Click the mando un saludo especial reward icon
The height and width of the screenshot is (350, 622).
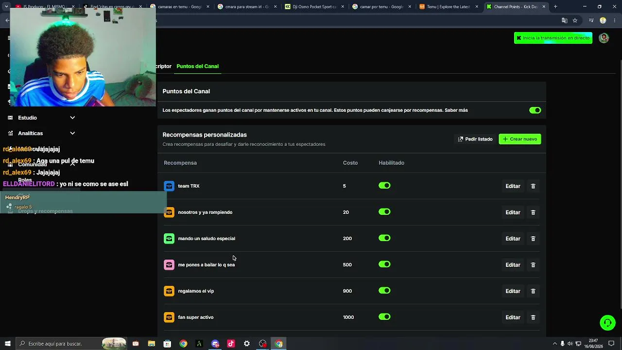[169, 239]
